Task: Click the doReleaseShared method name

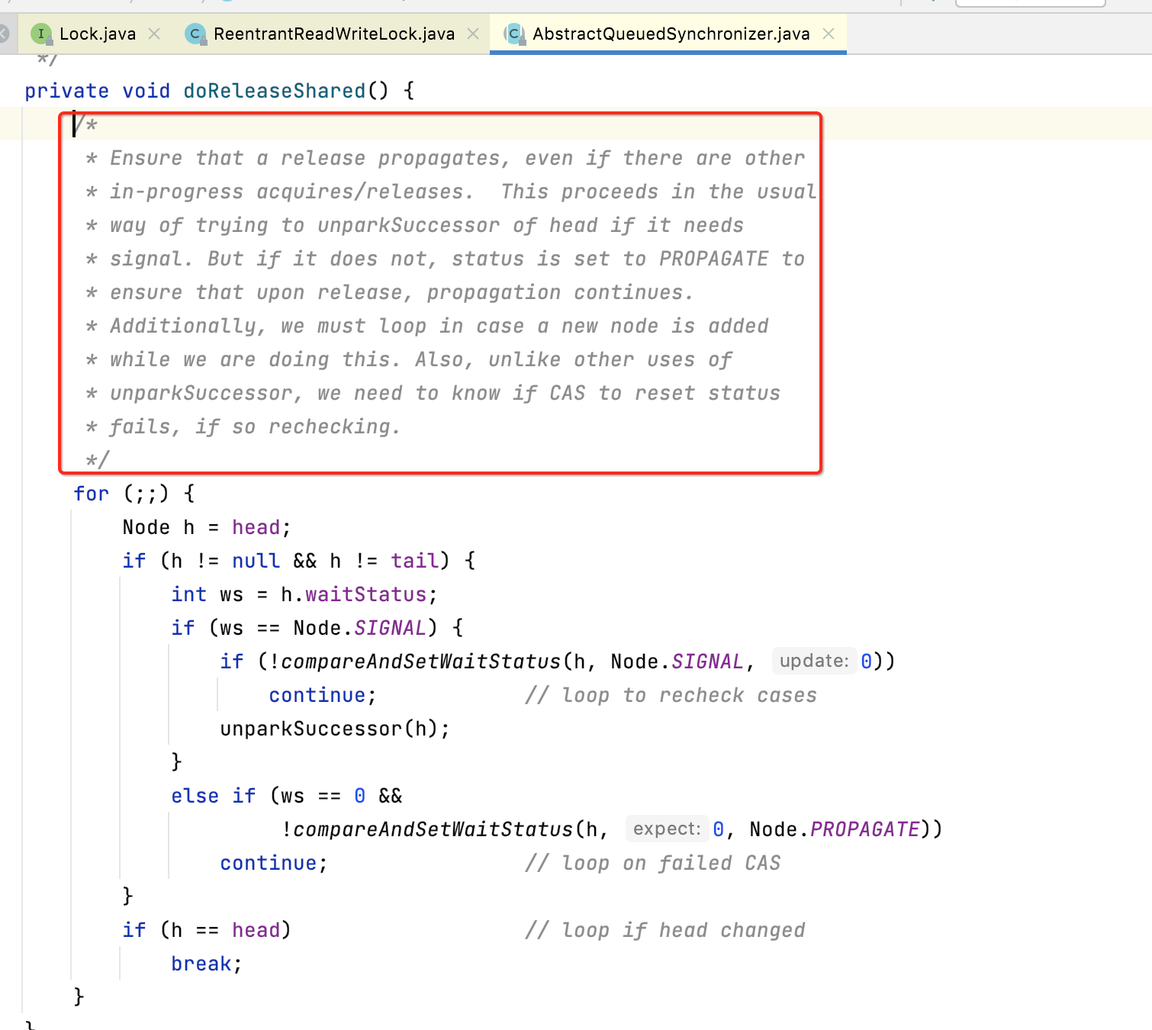Action: tap(275, 91)
